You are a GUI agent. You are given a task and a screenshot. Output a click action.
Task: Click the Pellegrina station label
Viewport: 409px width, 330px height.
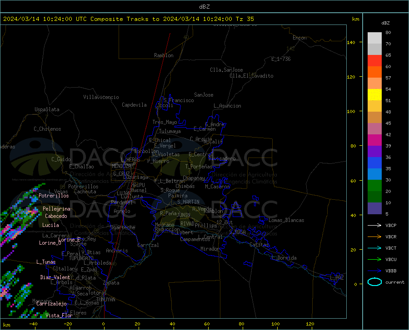tap(56, 209)
